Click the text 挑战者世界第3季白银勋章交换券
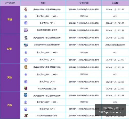This screenshot has width=129, height=119. [47, 38]
